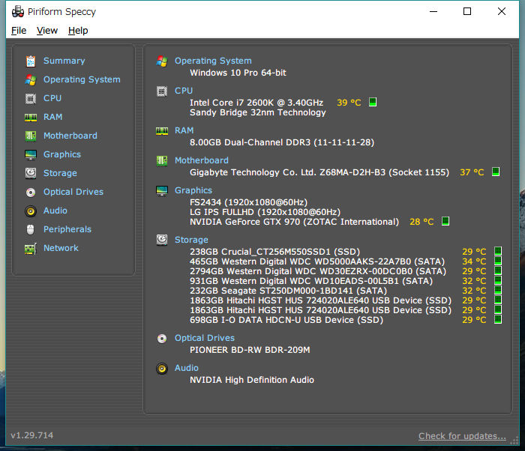Click the green temperature indicator next to motherboard 37 °C
525x451 pixels.
(496, 172)
